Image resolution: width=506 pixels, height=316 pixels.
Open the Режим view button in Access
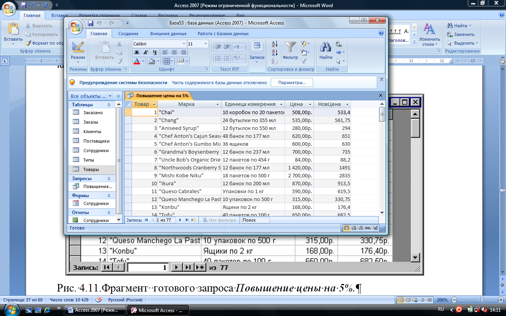pos(78,52)
